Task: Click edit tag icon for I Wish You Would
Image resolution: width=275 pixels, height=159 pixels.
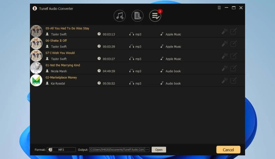Action: (x=233, y=56)
